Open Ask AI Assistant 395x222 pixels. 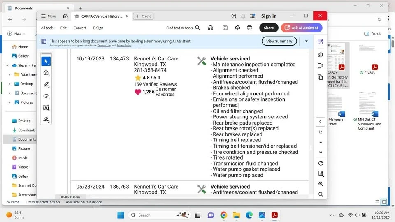[302, 28]
